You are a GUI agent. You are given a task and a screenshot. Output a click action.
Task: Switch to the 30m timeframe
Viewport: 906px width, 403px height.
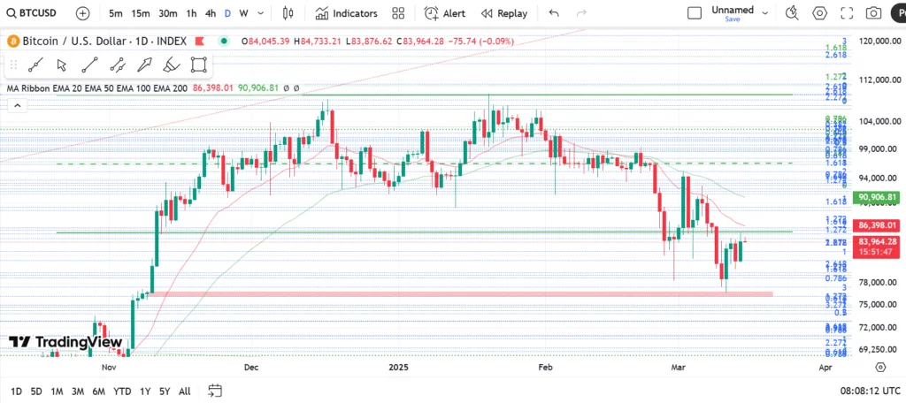168,13
